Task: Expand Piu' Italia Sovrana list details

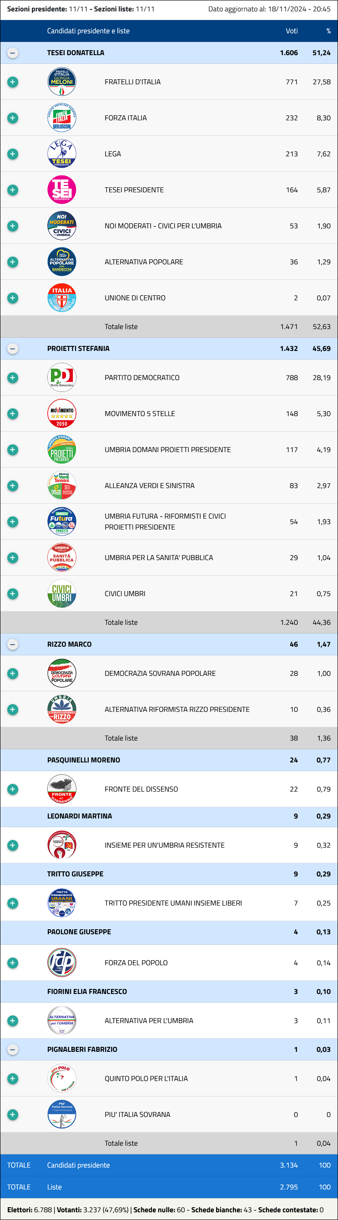Action: click(13, 1114)
